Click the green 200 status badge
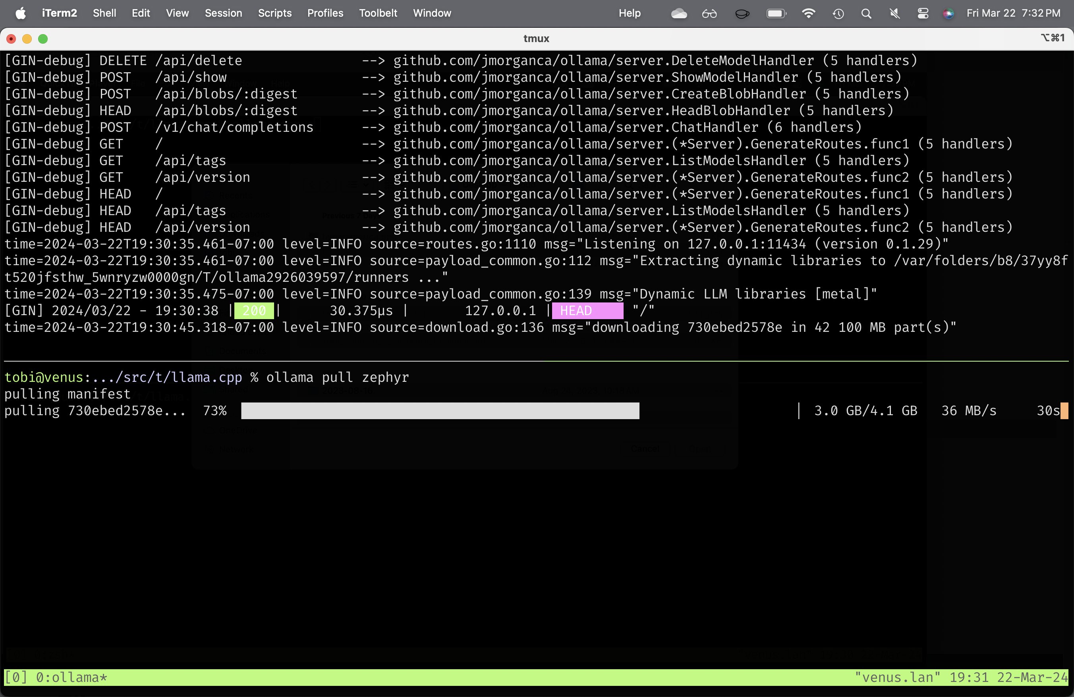 [x=254, y=311]
